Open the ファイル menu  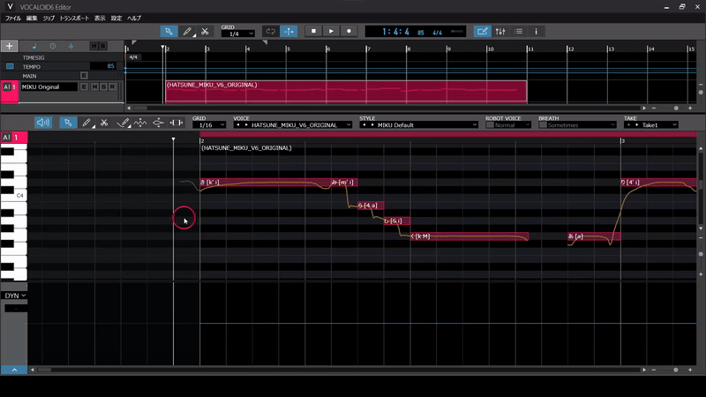click(x=13, y=19)
